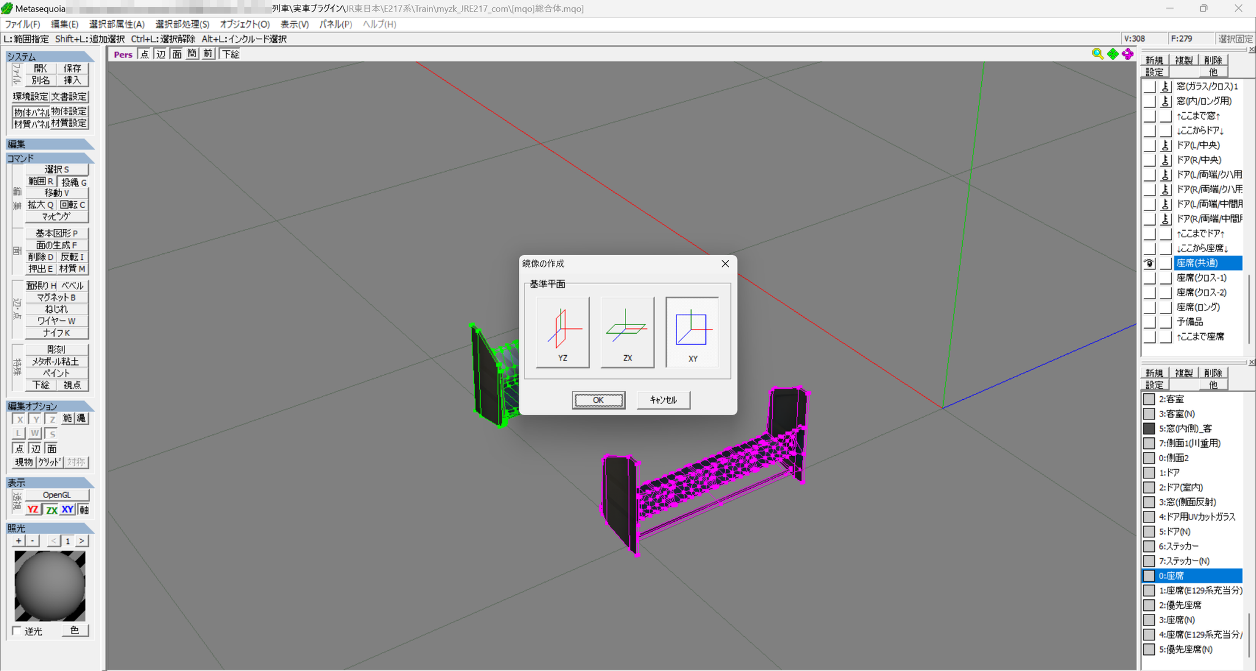1256x671 pixels.
Task: Choose the ZX plane mirror option
Action: coord(627,332)
